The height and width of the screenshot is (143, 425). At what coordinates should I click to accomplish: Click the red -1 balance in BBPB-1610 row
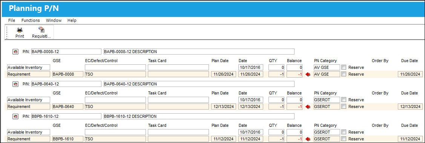(x=295, y=139)
